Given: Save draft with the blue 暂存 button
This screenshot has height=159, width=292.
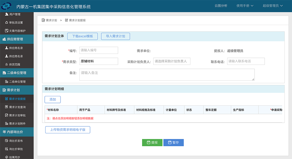Looking at the screenshot, I should tap(174, 143).
